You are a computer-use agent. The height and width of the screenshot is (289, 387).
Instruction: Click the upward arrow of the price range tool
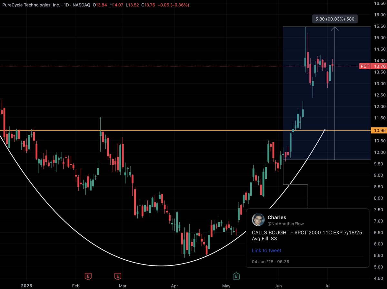pos(335,29)
